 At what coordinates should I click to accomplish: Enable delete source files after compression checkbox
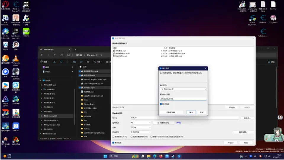pos(132,137)
